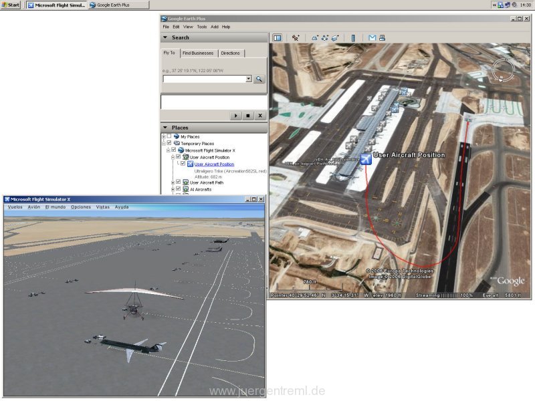The image size is (535, 401).
Task: Toggle the checkbox of the User Aircraft Position link
Action: point(183,164)
